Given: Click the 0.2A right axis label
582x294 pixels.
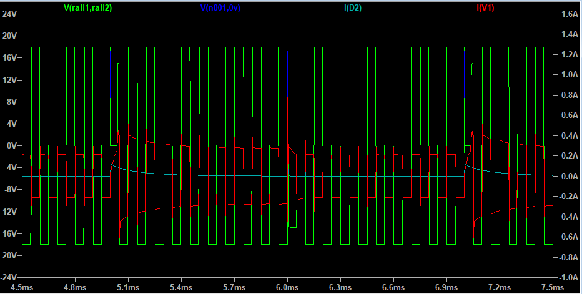Looking at the screenshot, I should coord(570,156).
